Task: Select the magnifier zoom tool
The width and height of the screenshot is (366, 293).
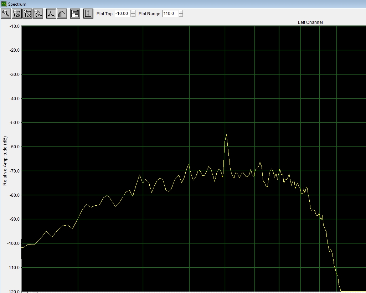Action: click(x=6, y=14)
